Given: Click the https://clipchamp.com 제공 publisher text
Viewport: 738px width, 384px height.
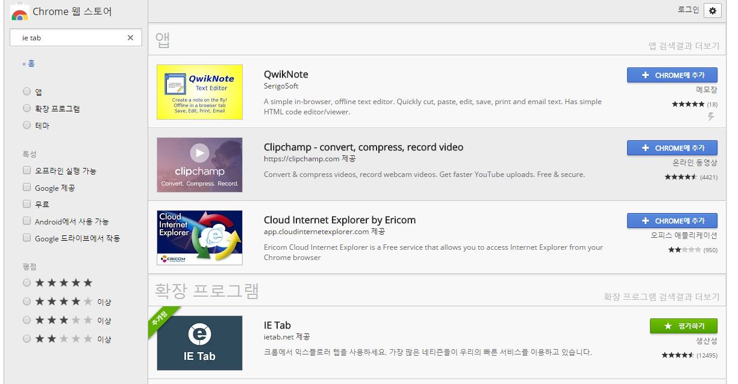Looking at the screenshot, I should (310, 159).
